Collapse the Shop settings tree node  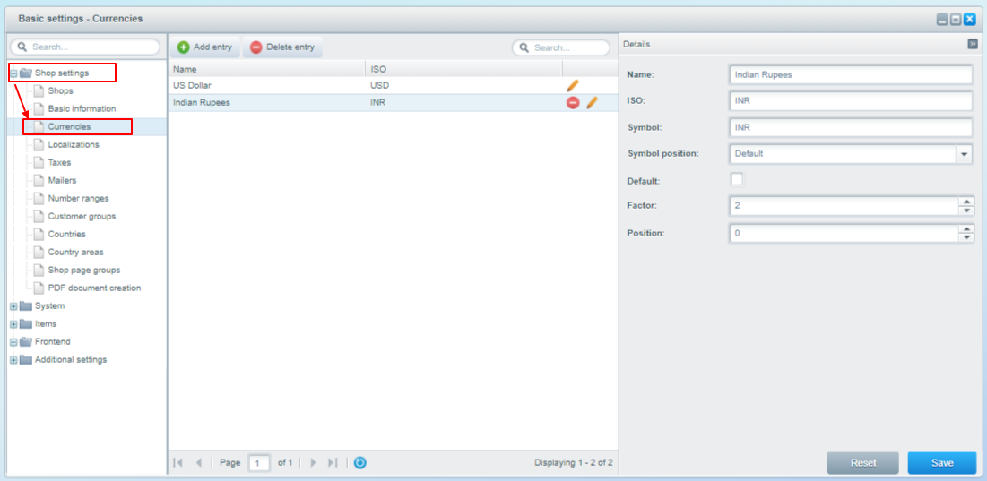(x=13, y=73)
